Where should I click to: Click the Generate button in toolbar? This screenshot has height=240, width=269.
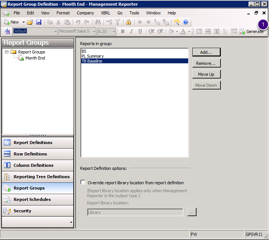point(252,31)
